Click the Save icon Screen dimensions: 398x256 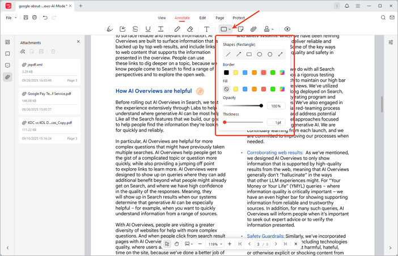coord(26,18)
